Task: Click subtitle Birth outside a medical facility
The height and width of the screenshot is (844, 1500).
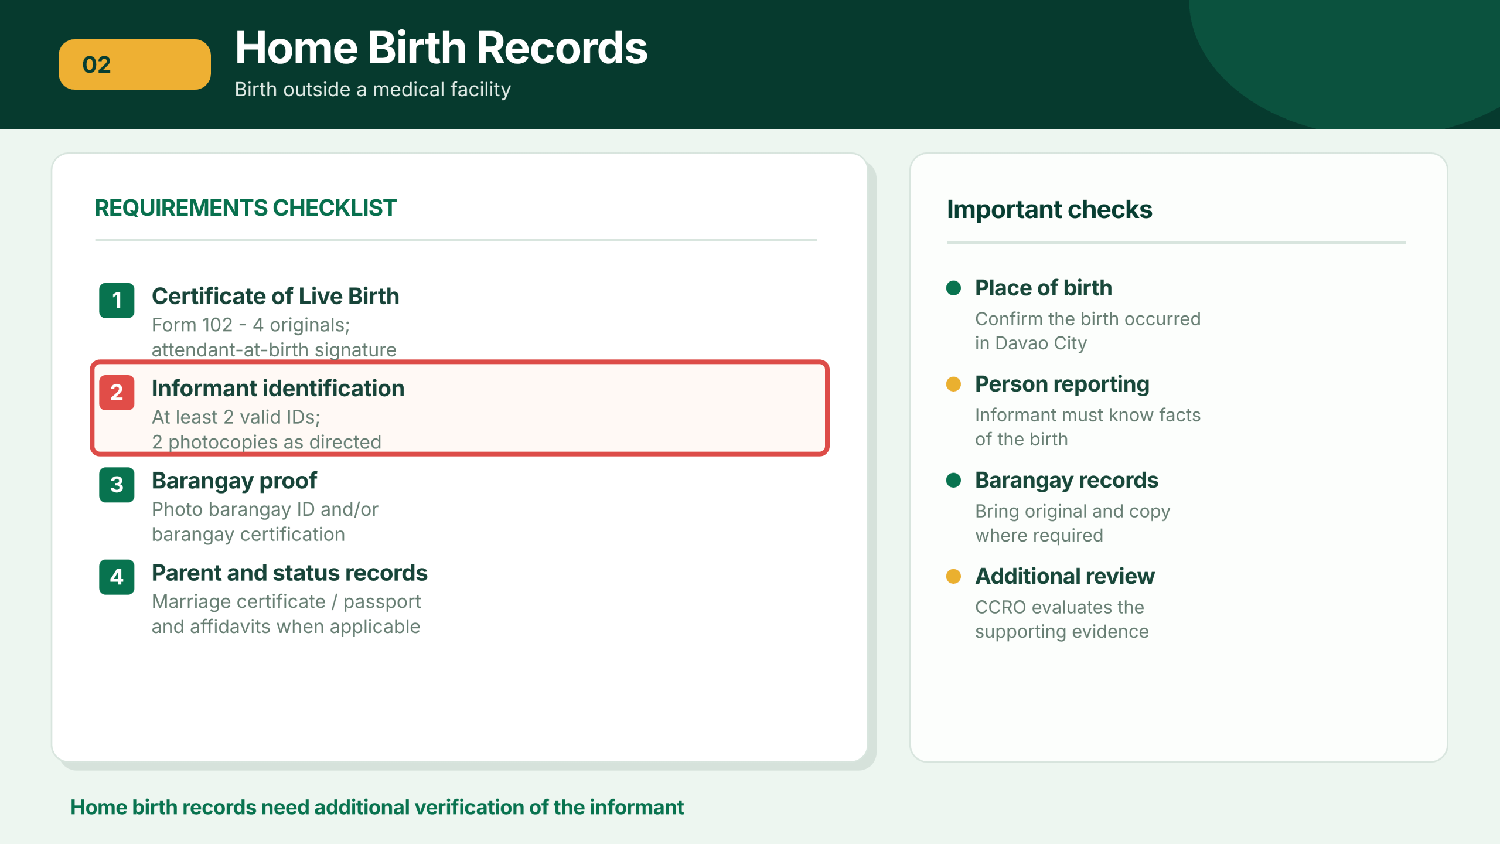Action: (373, 90)
